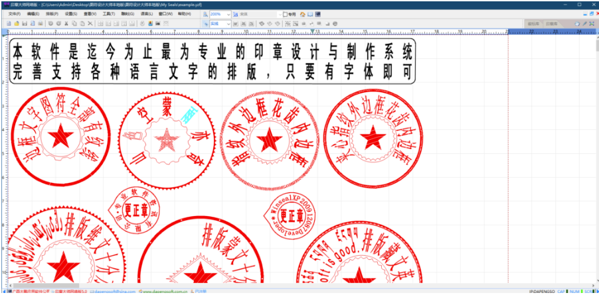599x295 pixels.
Task: Paste from clipboard
Action: click(x=82, y=24)
